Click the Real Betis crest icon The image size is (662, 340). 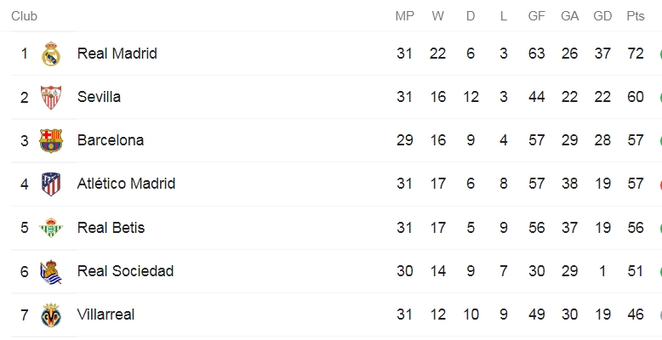click(51, 228)
